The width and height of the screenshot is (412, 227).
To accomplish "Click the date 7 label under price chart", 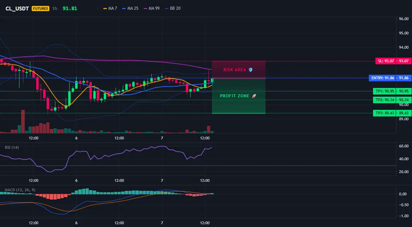I will pyautogui.click(x=162, y=138).
